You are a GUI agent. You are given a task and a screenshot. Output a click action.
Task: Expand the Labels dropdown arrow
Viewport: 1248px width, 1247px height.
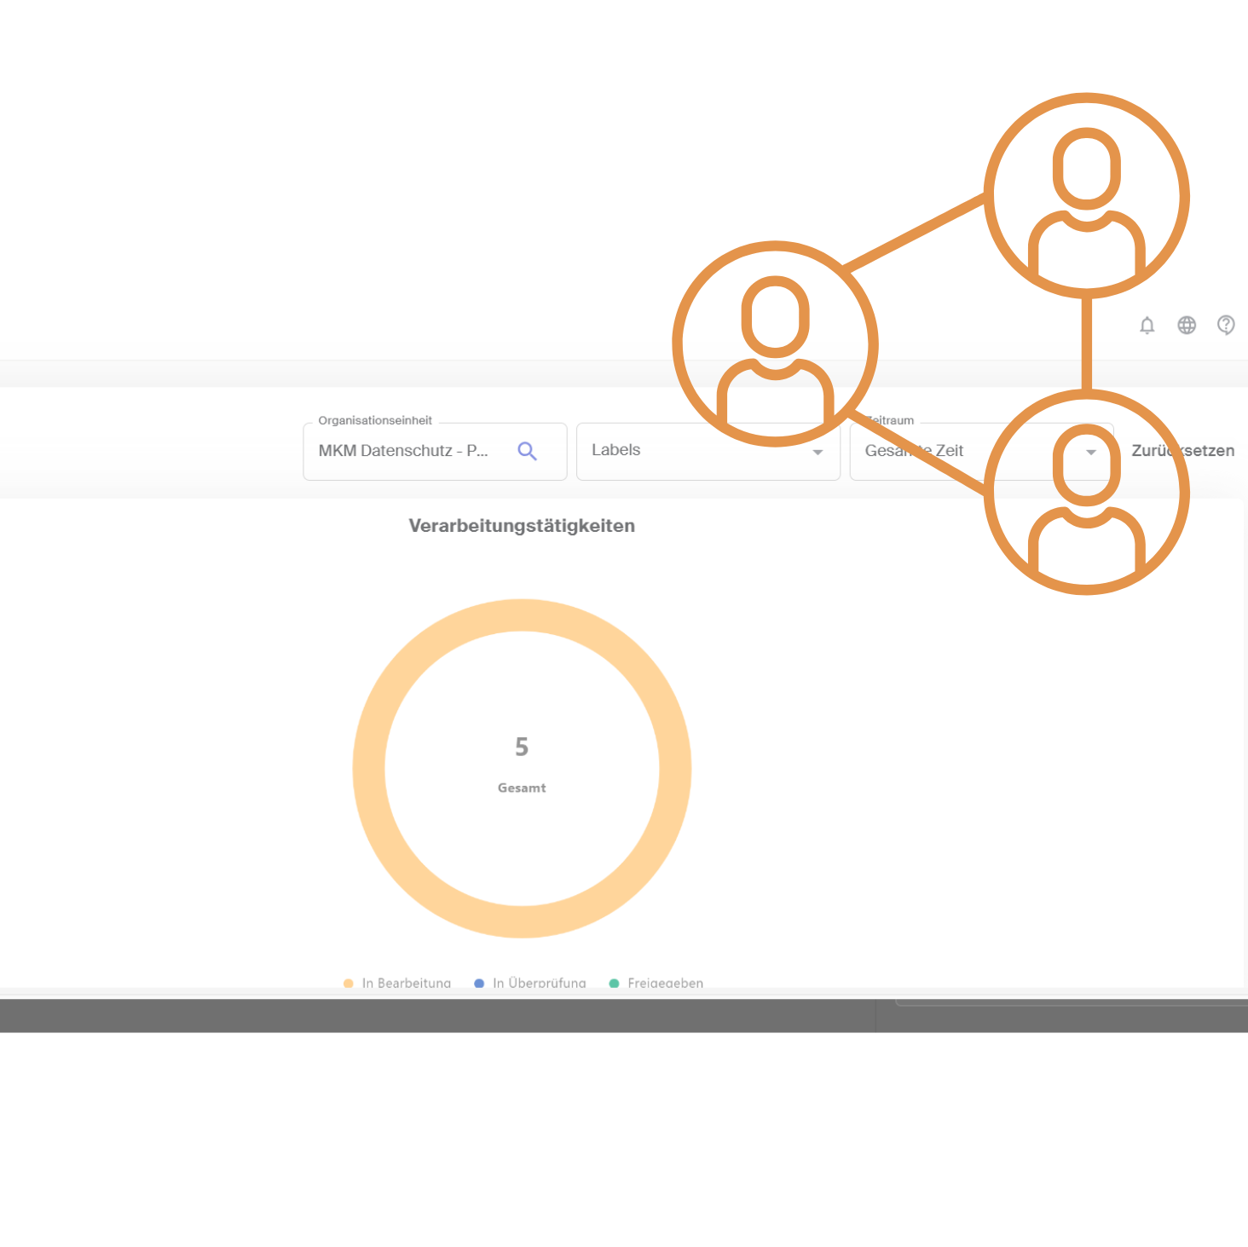pyautogui.click(x=818, y=452)
